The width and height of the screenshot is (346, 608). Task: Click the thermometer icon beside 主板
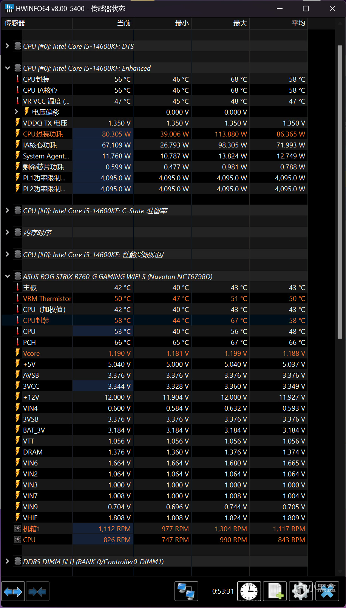[x=17, y=287]
